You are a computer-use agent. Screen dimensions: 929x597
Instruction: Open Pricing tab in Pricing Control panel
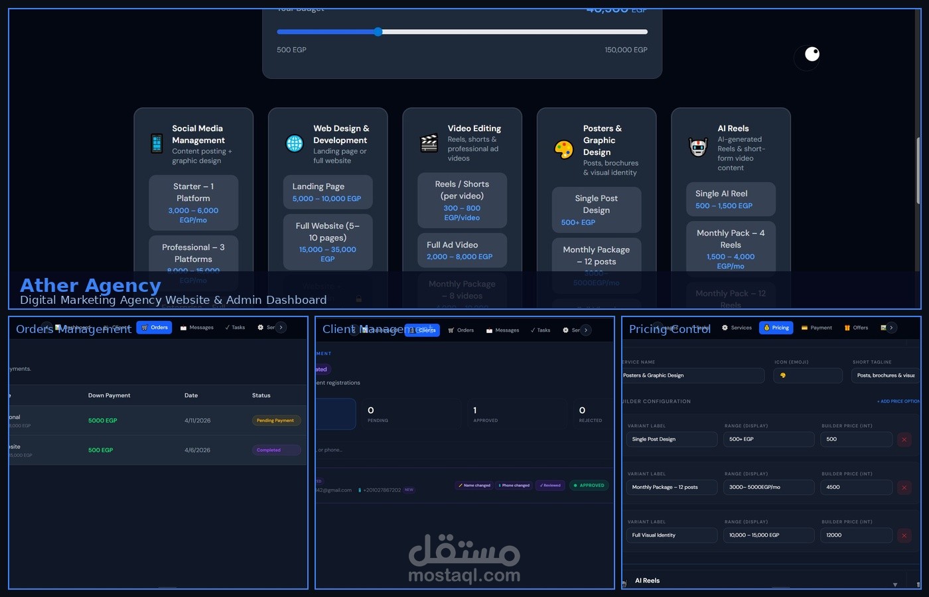click(776, 328)
